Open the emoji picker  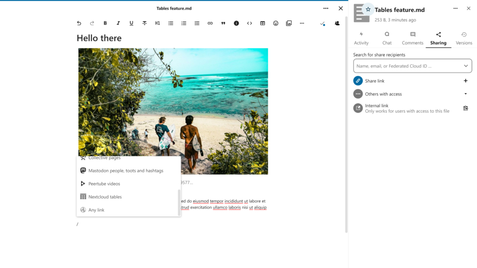pyautogui.click(x=275, y=23)
